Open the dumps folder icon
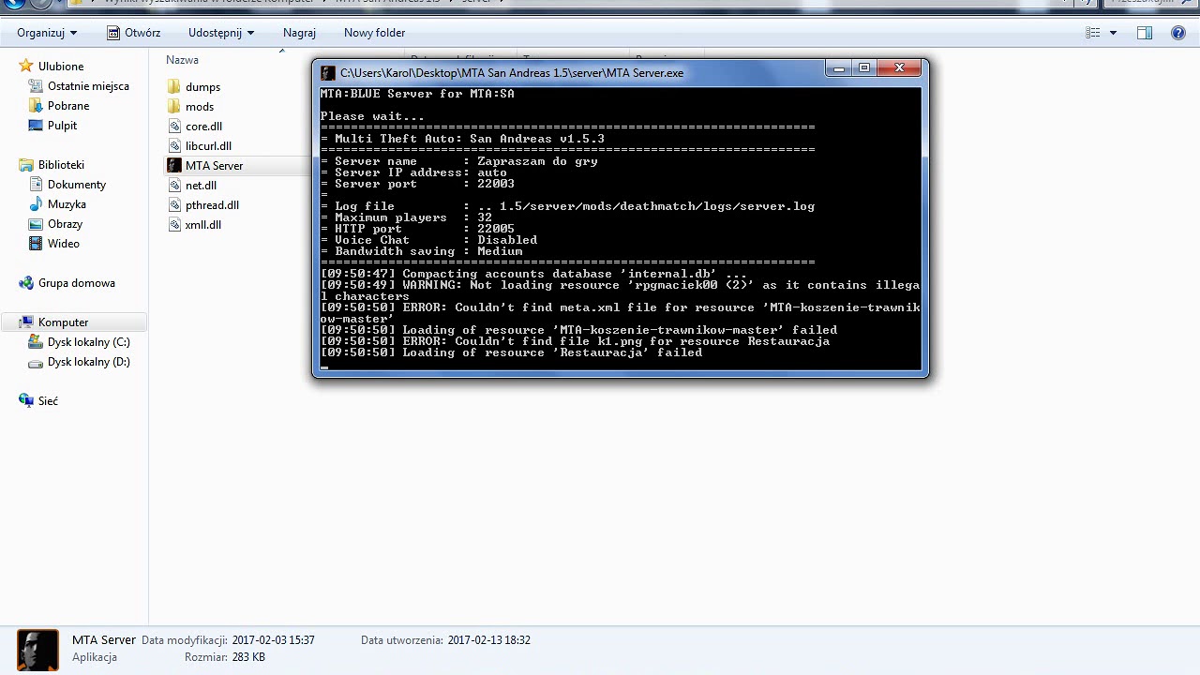Image resolution: width=1200 pixels, height=675 pixels. coord(174,86)
